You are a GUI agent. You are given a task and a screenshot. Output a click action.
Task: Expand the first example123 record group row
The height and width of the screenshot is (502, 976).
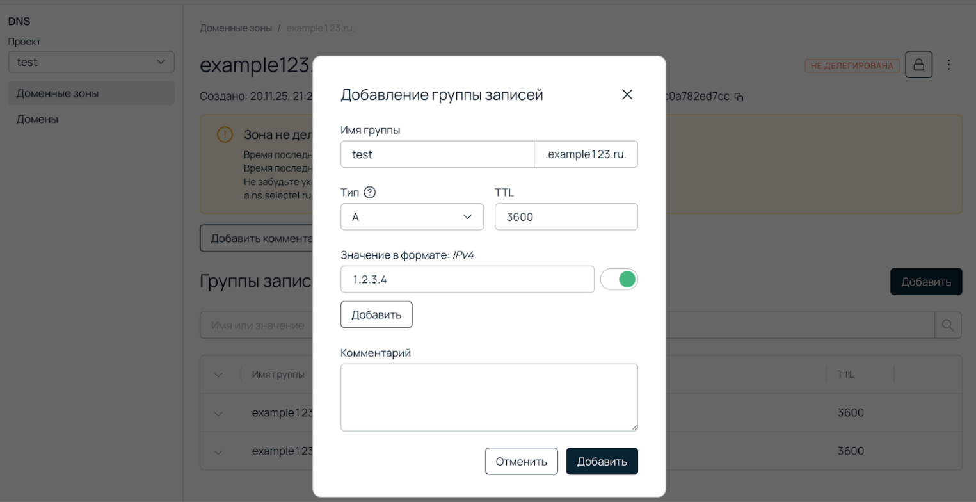click(218, 412)
